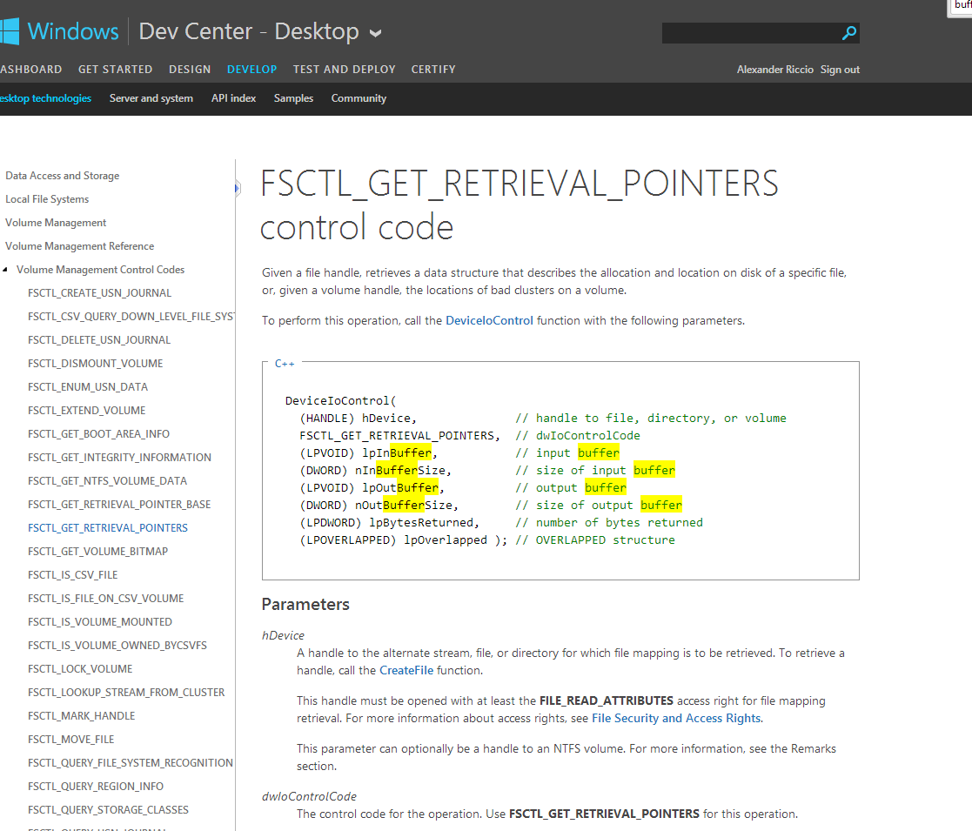Open FSCTL_LOCK_VOLUME in the sidebar

80,669
